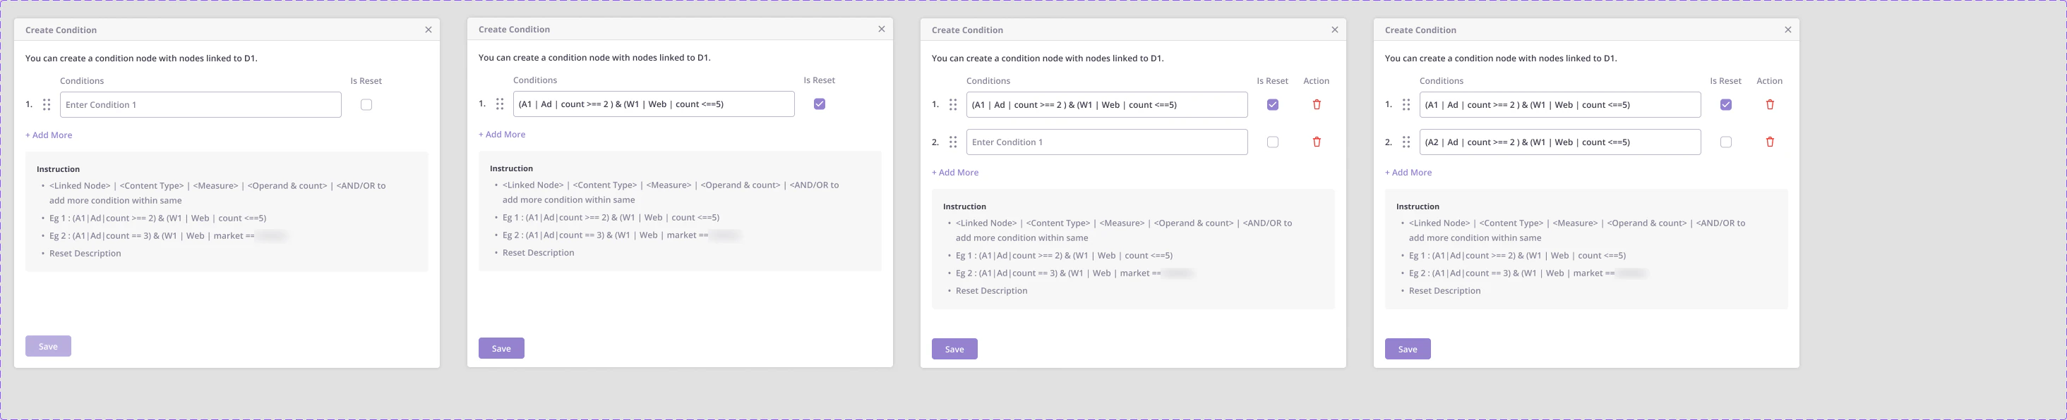2067x420 pixels.
Task: Close the single-condition dialog lacking Action column
Action: click(882, 29)
